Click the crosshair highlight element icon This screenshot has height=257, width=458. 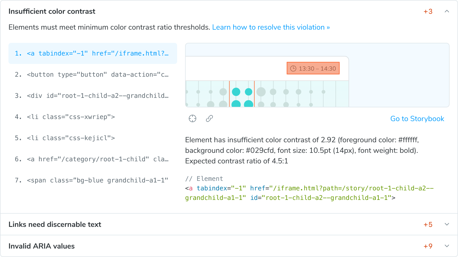click(193, 118)
